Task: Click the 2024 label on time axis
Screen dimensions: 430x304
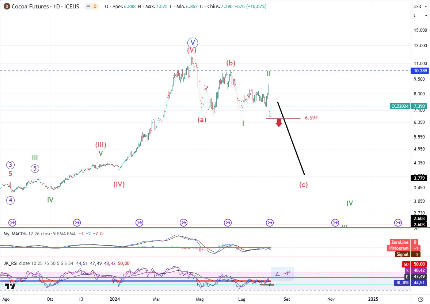Action: (x=115, y=299)
